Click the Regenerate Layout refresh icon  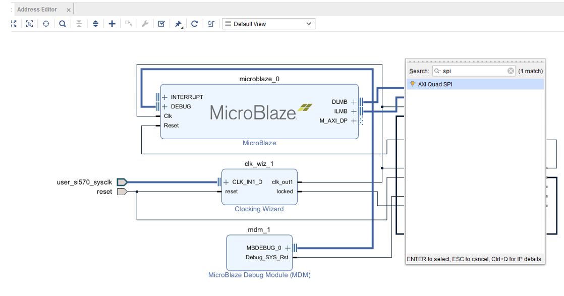(194, 24)
